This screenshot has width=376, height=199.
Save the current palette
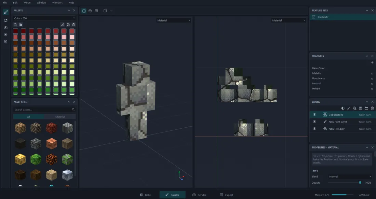pos(68,25)
